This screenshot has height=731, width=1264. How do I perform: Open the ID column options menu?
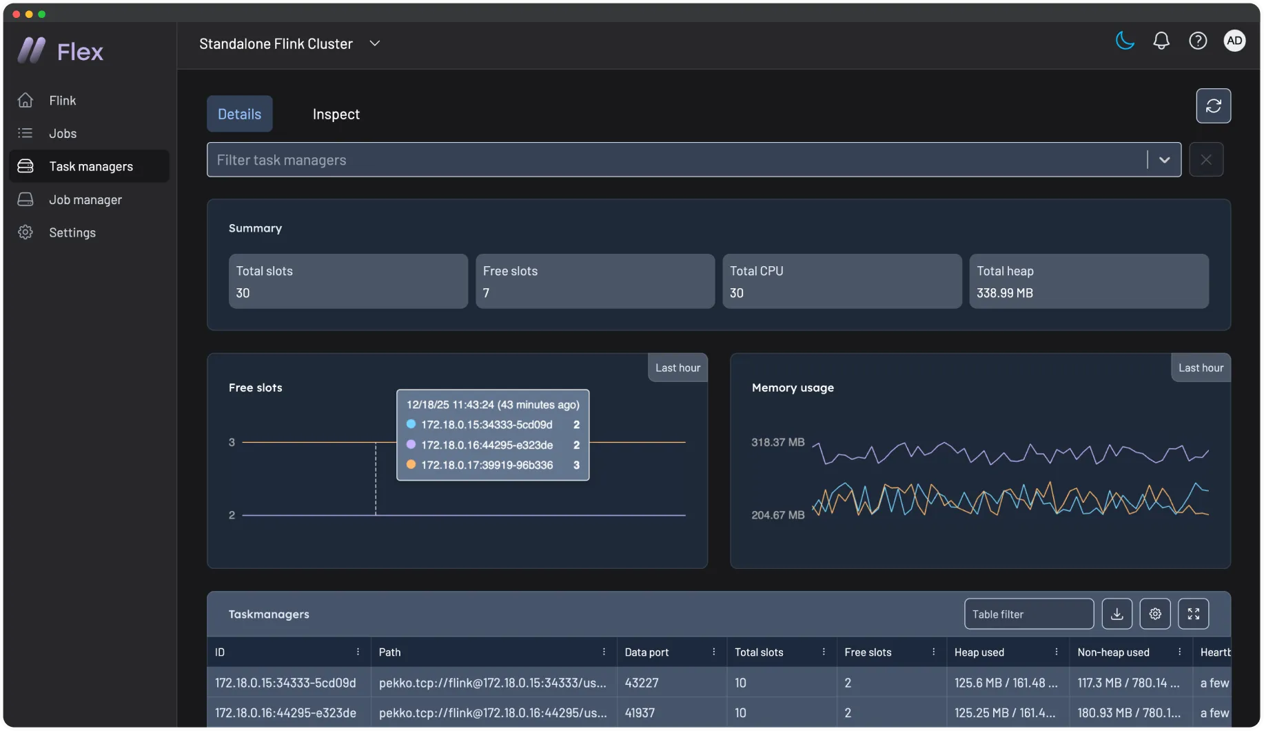pyautogui.click(x=358, y=652)
